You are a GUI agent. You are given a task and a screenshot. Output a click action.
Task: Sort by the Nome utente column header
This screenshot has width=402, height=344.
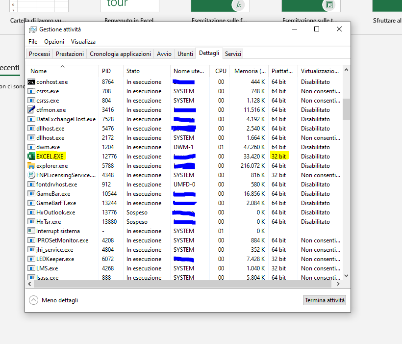coord(190,71)
